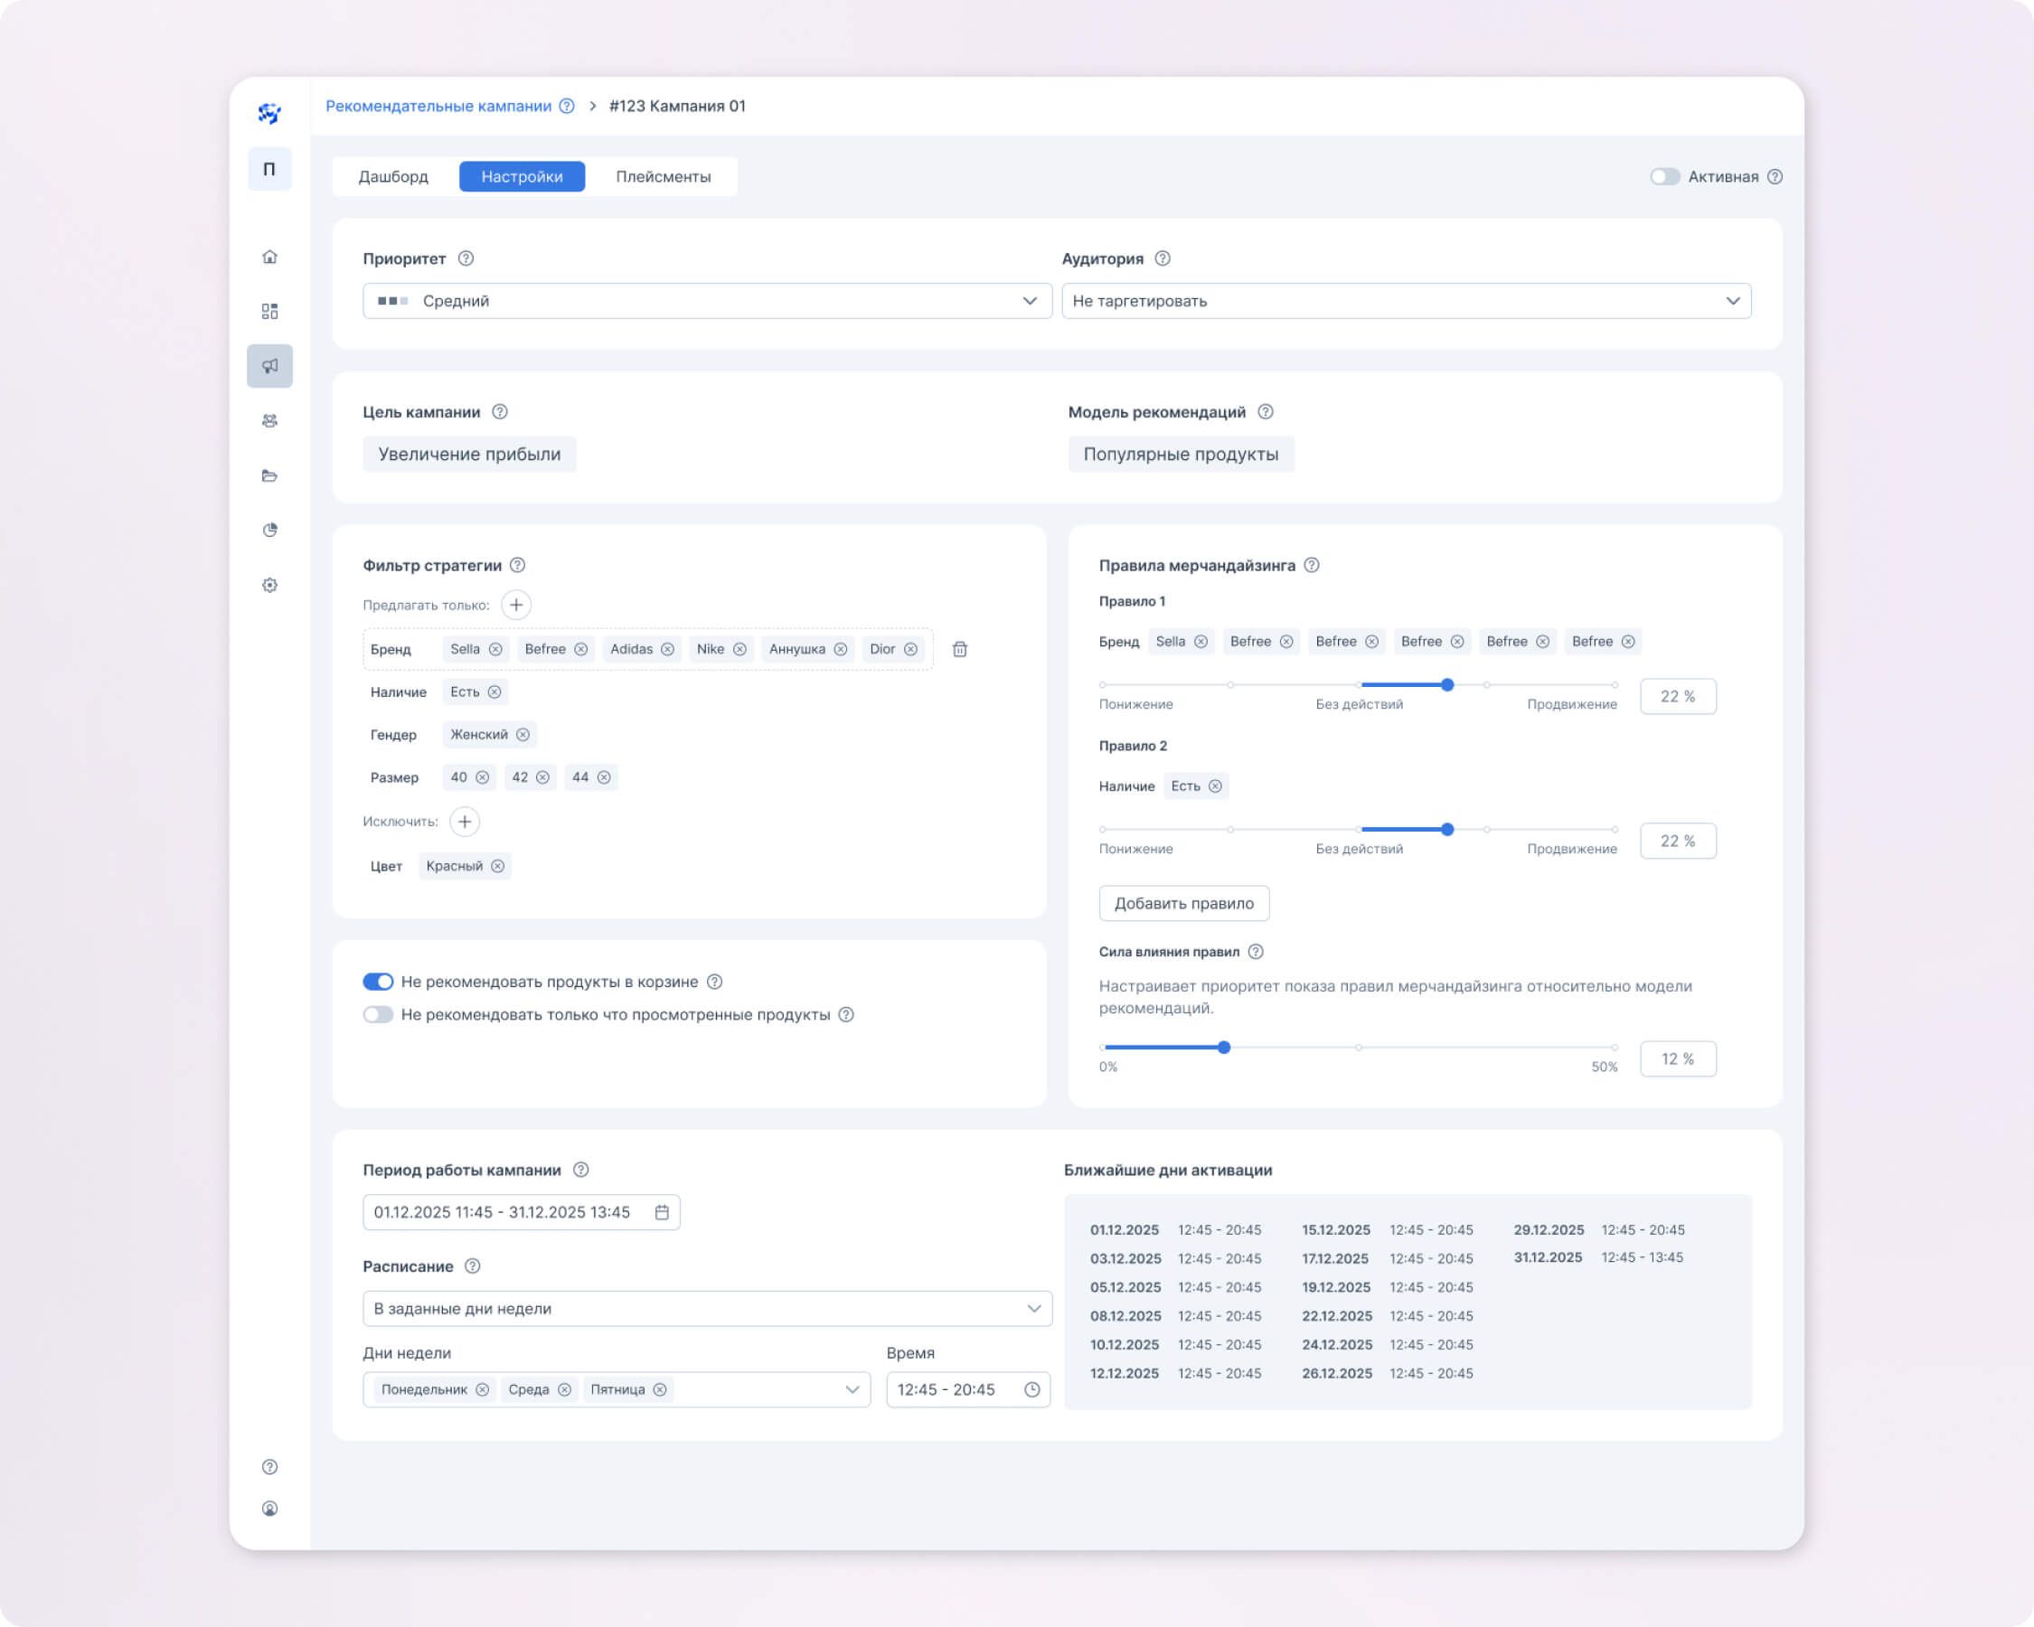The image size is (2034, 1627).
Task: Remove the Nike brand tag
Action: 739,649
